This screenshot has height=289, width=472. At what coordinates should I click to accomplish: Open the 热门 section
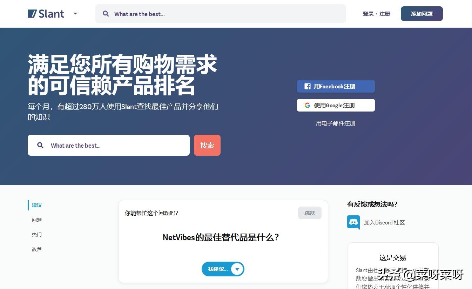pos(36,235)
